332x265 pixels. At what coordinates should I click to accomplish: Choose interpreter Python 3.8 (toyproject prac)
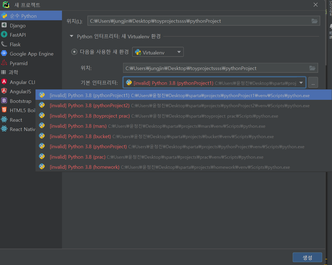point(183,116)
